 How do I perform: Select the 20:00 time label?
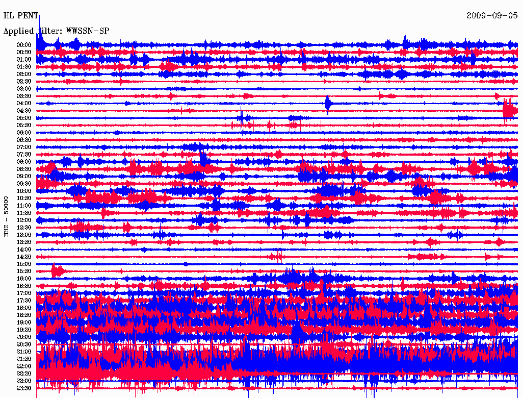23,337
